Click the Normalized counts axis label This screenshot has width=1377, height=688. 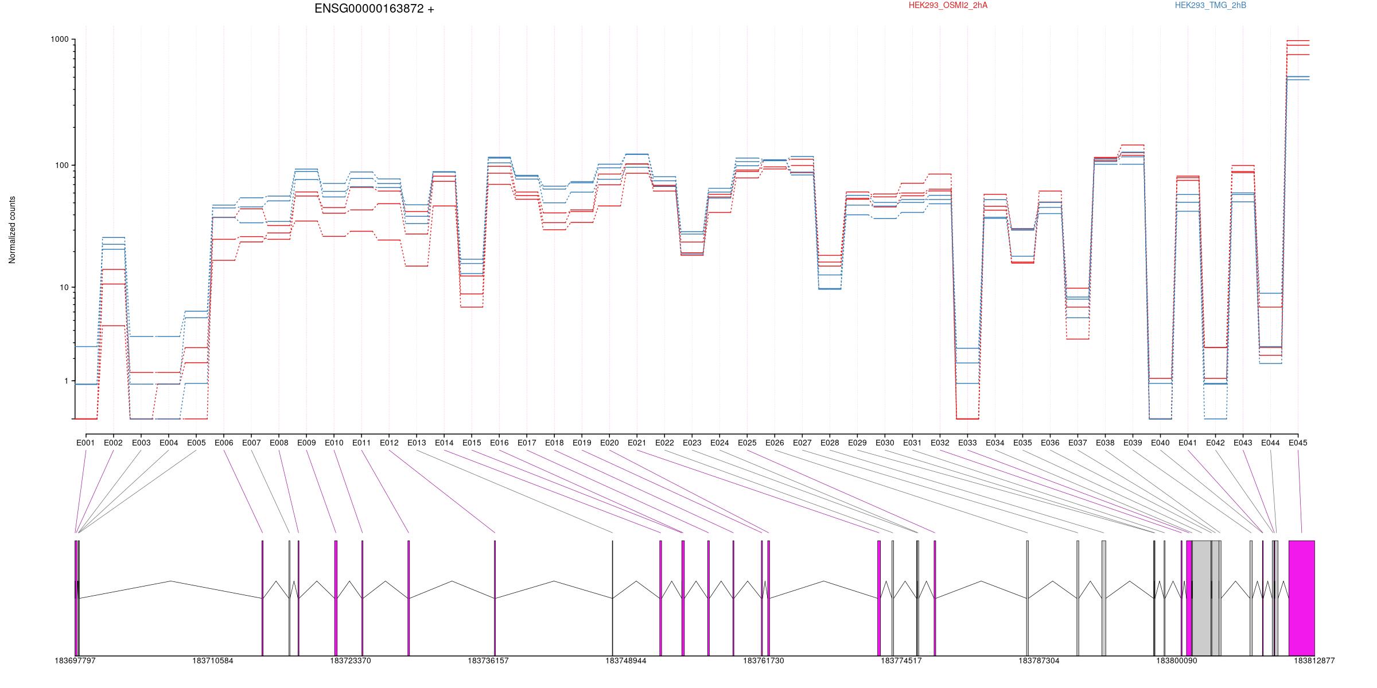click(x=12, y=230)
